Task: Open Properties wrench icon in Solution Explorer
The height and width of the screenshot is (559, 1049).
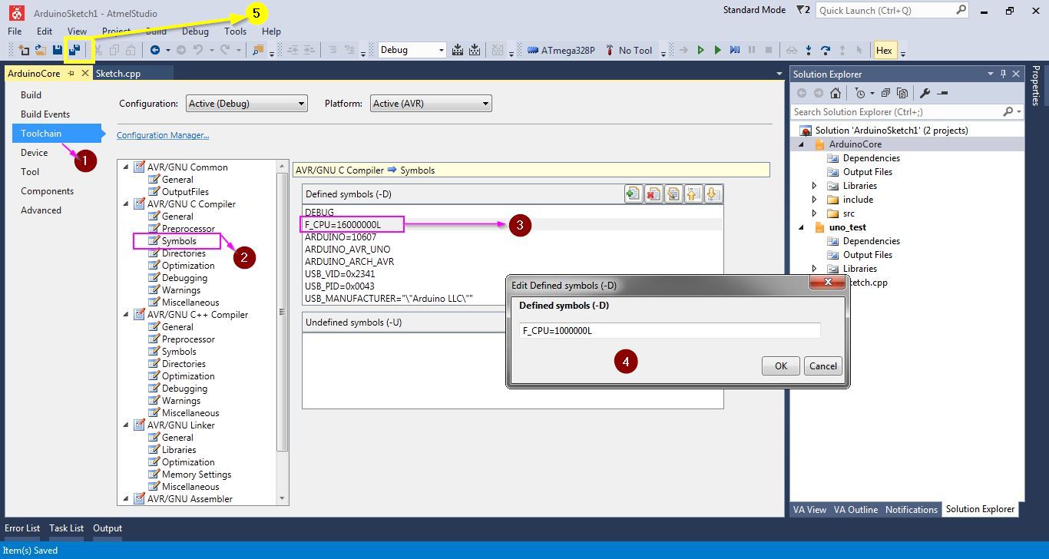Action: (925, 93)
